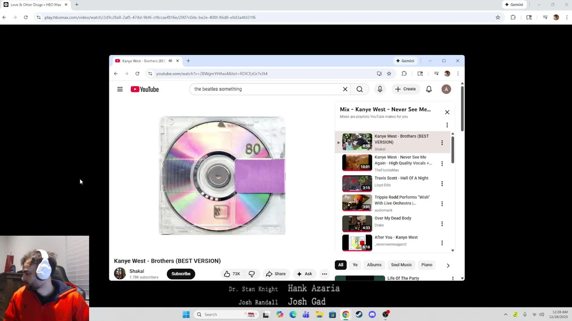The height and width of the screenshot is (321, 572).
Task: Open Steam from the taskbar
Action: (x=359, y=314)
